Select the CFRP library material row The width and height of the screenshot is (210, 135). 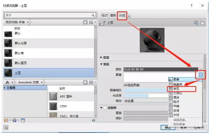click(x=71, y=106)
